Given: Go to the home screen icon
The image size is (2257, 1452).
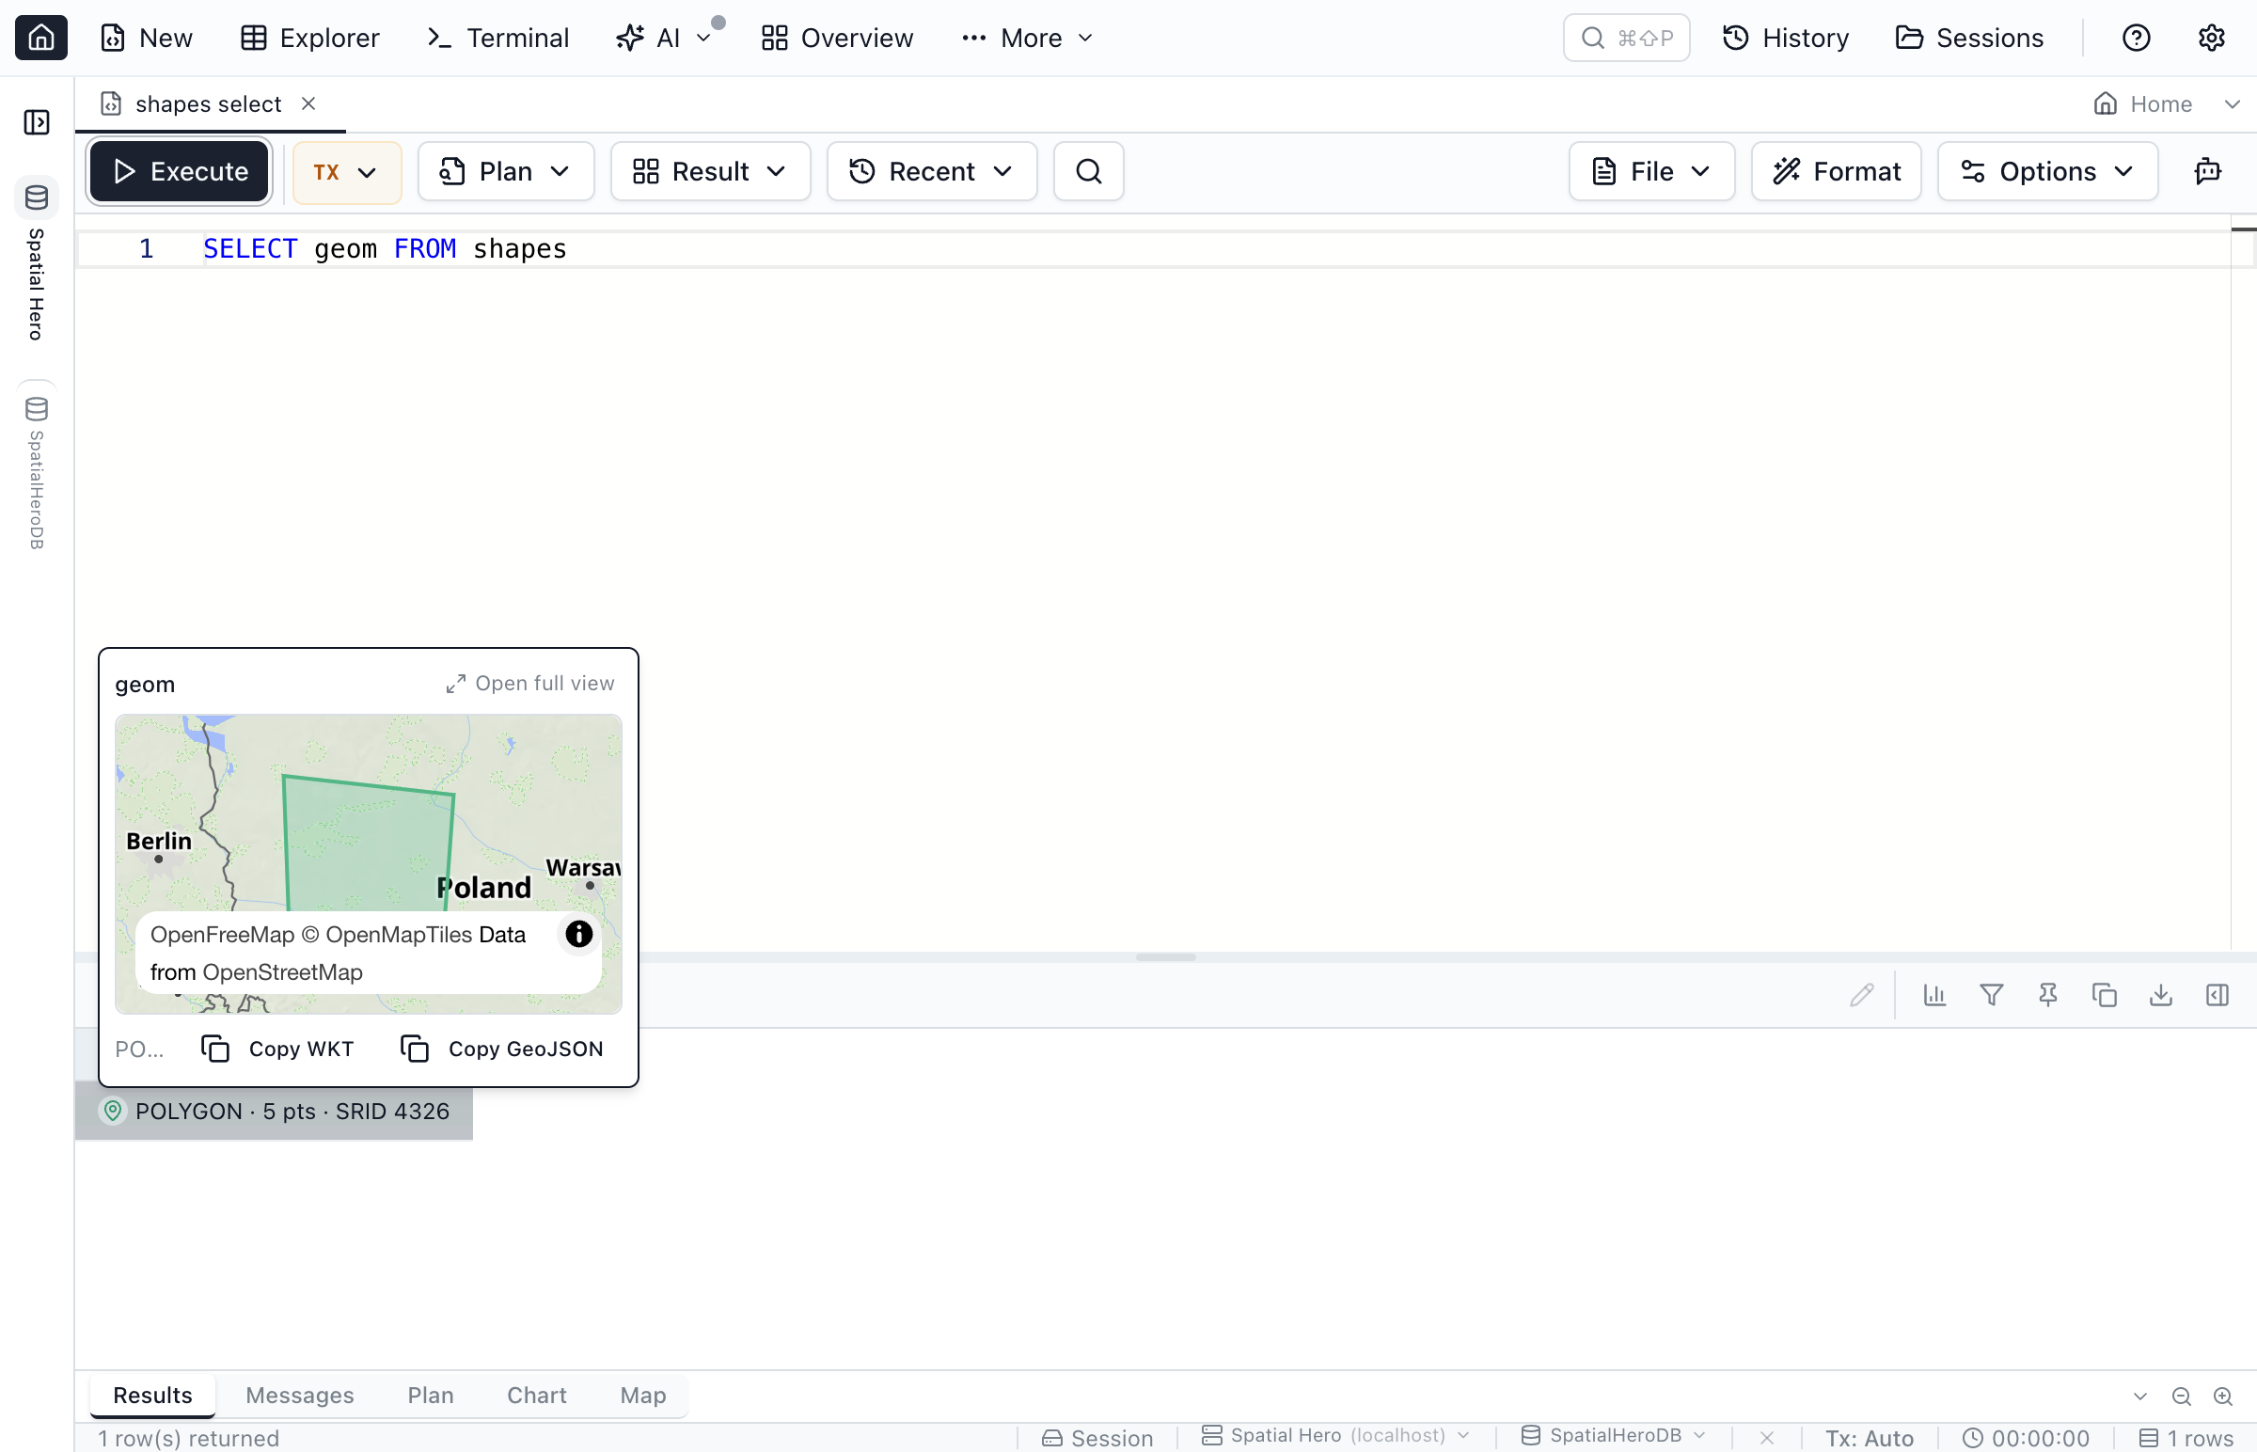Looking at the screenshot, I should 40,38.
